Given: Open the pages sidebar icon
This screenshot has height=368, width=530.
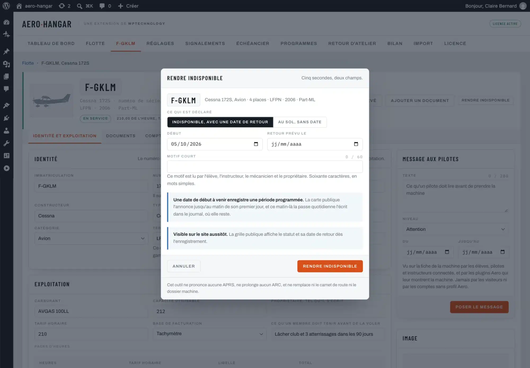Looking at the screenshot, I should click(6, 77).
